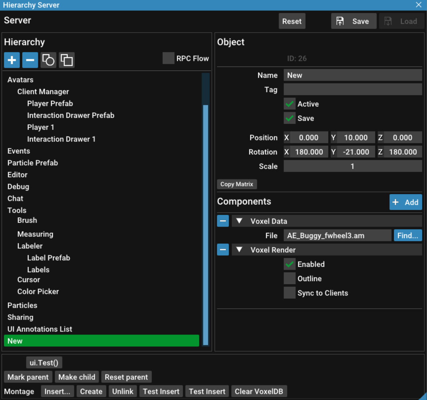The image size is (427, 400).
Task: Click Montage Insert... button
Action: coord(57,391)
